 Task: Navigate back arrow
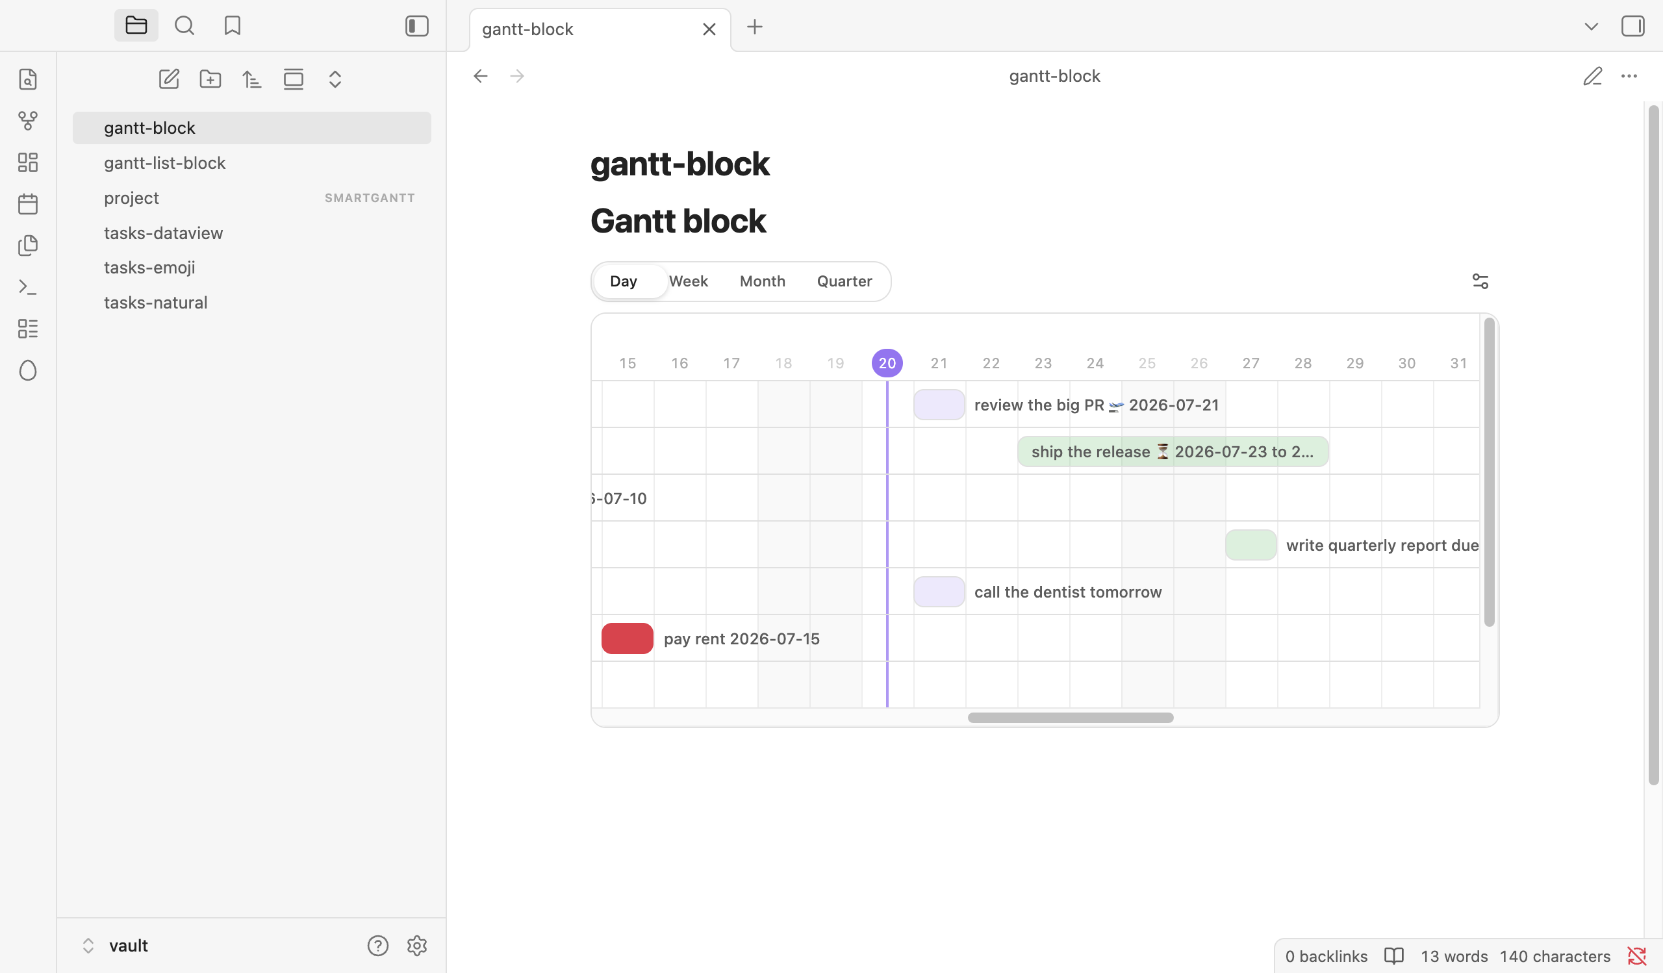[x=481, y=77]
